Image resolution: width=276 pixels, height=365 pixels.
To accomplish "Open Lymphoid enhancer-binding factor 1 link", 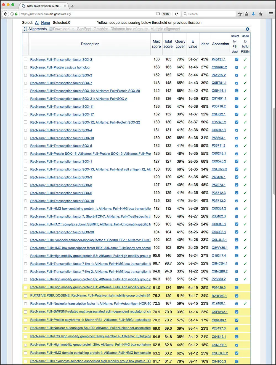I will click(90, 240).
